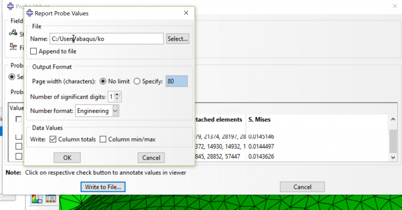The height and width of the screenshot is (210, 402).
Task: Select the 0.0145146 Mises value cell
Action: click(261, 137)
